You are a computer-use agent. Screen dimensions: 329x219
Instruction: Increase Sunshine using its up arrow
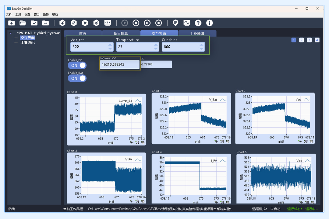[201, 45]
